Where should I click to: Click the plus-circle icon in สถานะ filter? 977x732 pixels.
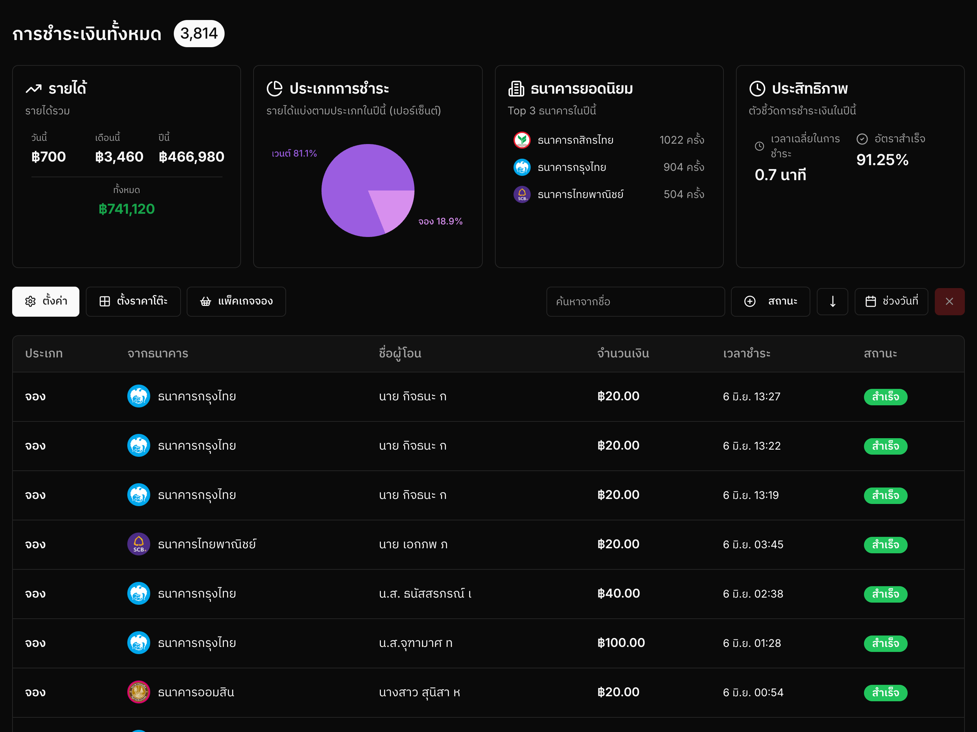click(750, 301)
